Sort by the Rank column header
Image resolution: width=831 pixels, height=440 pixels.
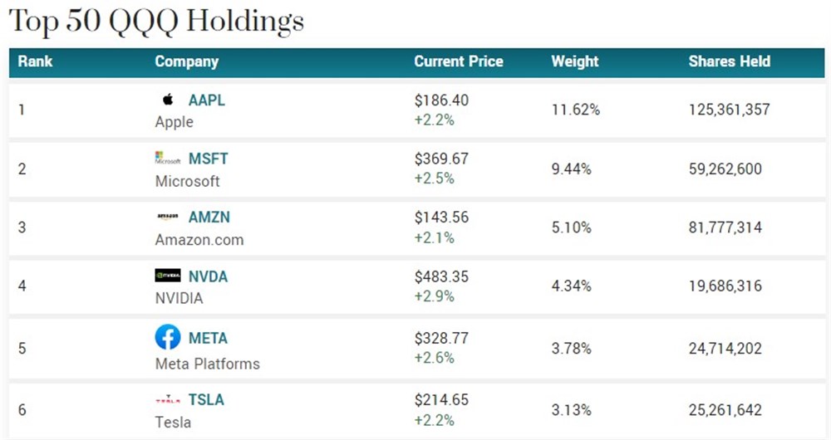tap(35, 61)
